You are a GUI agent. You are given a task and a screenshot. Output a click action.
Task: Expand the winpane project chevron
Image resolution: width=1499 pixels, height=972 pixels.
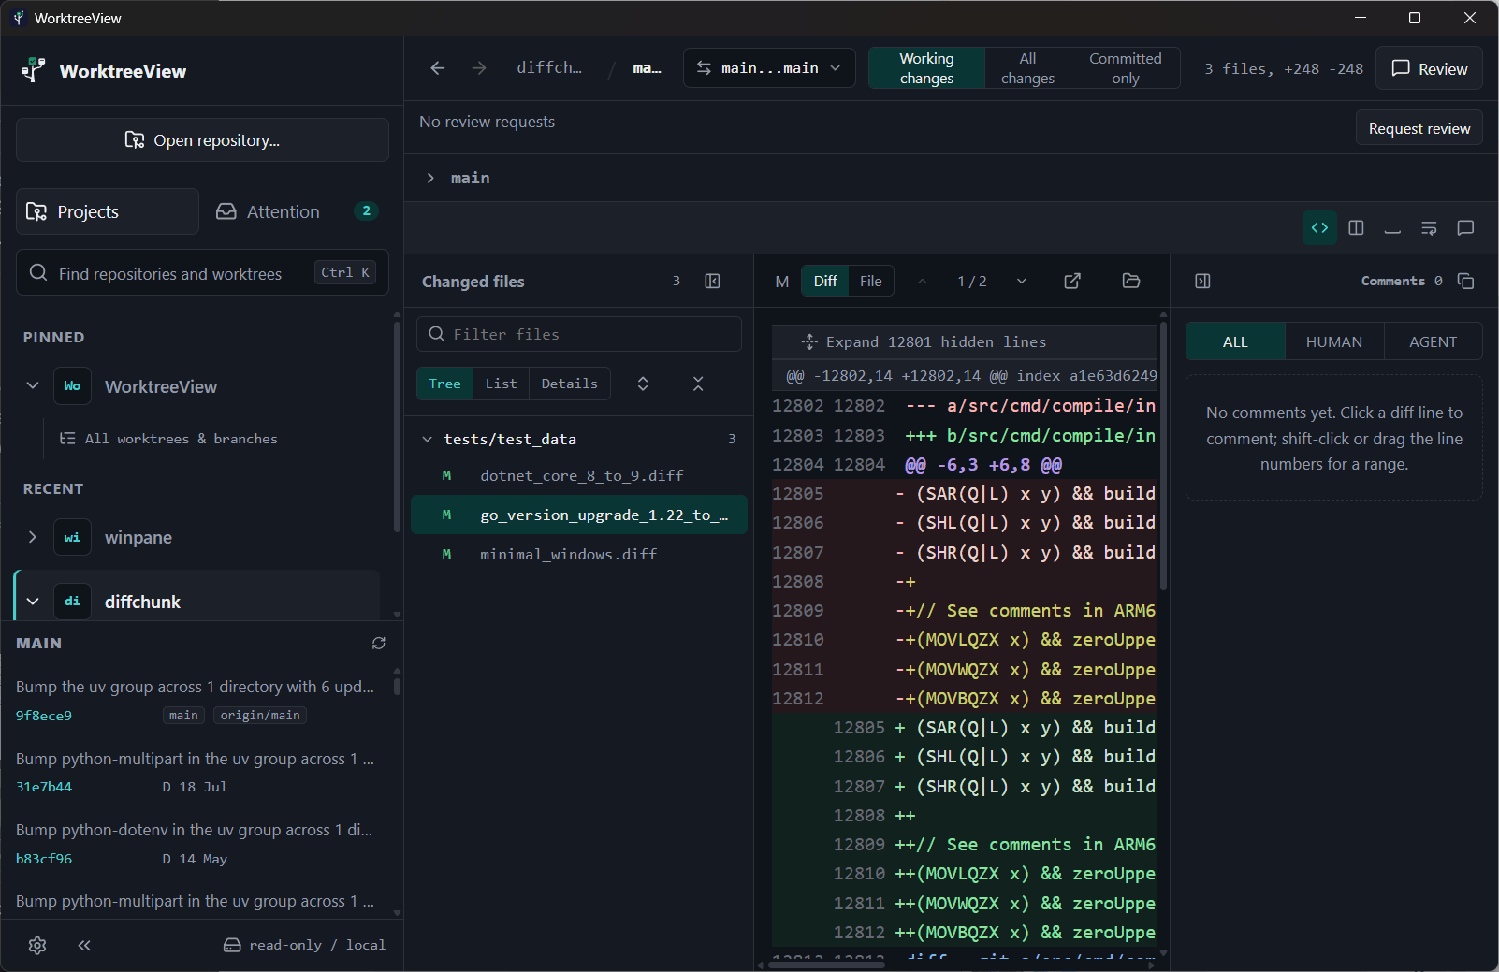(x=33, y=537)
